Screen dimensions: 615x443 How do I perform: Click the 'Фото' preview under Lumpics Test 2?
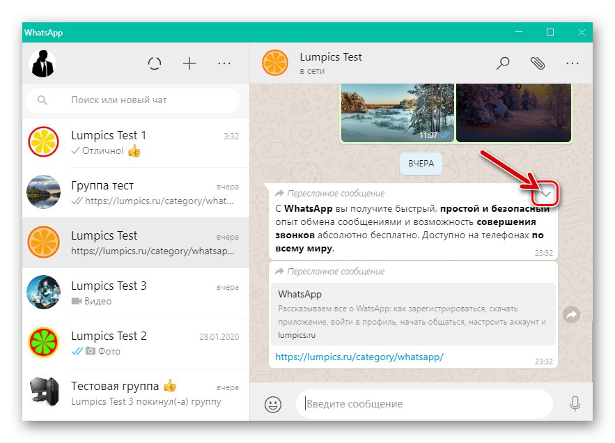(x=109, y=352)
